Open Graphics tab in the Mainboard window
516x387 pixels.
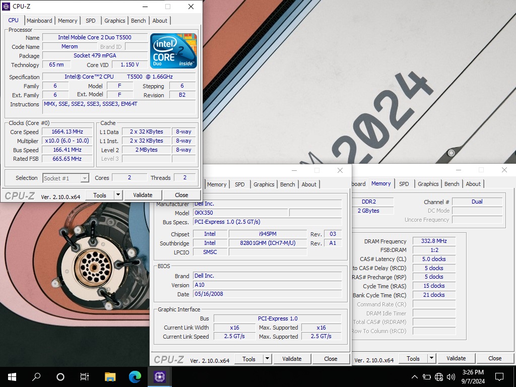click(x=264, y=184)
